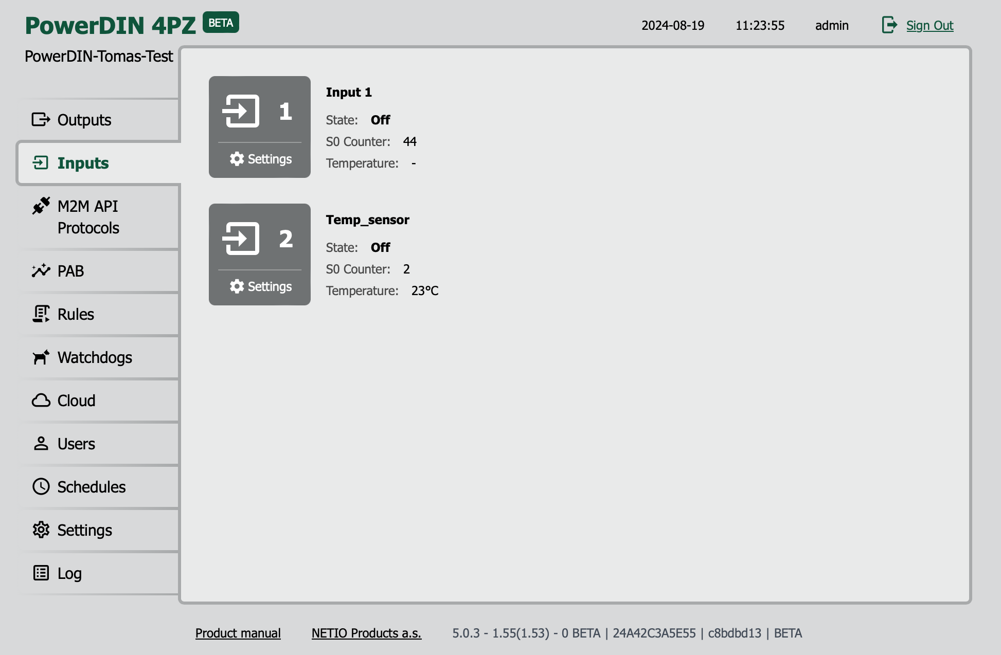The width and height of the screenshot is (1001, 655).
Task: Click the firmware version string in footer
Action: pyautogui.click(x=627, y=633)
